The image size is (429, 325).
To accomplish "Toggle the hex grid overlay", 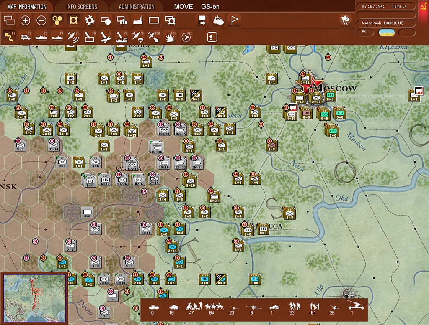I will (x=57, y=20).
